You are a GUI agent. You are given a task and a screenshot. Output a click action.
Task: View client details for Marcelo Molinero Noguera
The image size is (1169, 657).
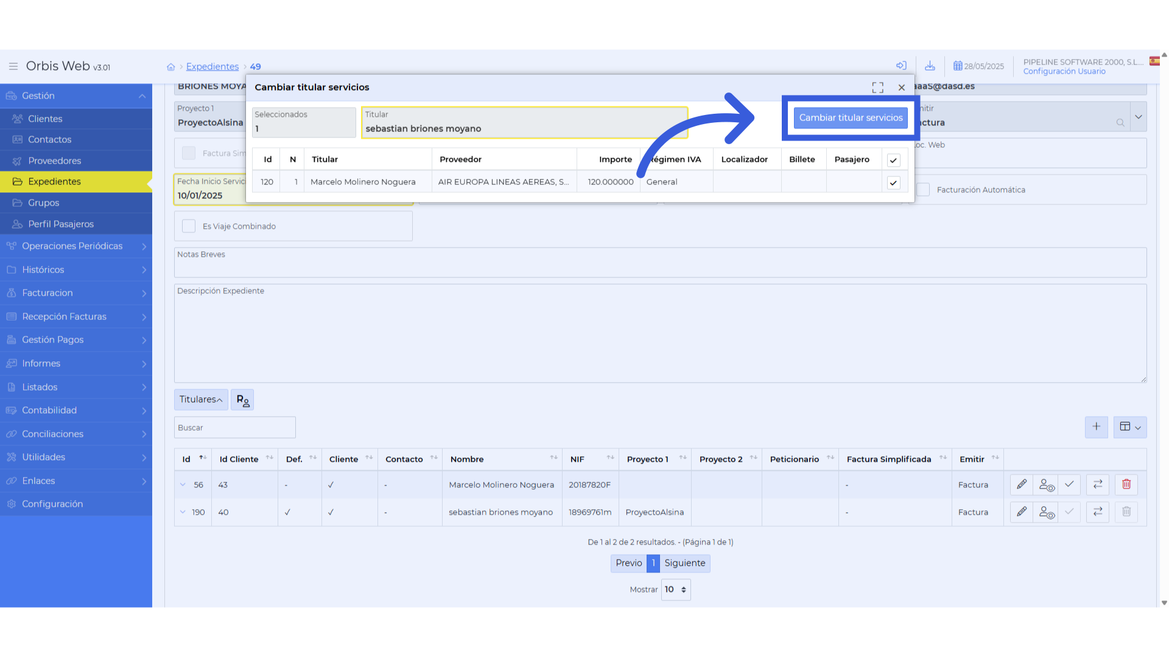[x=1046, y=485]
